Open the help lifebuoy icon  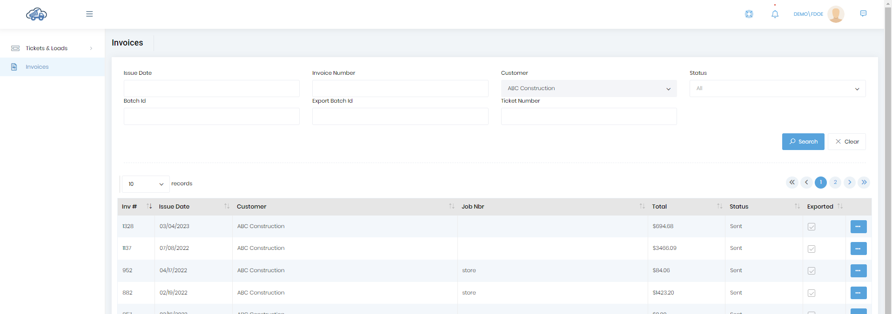[749, 14]
